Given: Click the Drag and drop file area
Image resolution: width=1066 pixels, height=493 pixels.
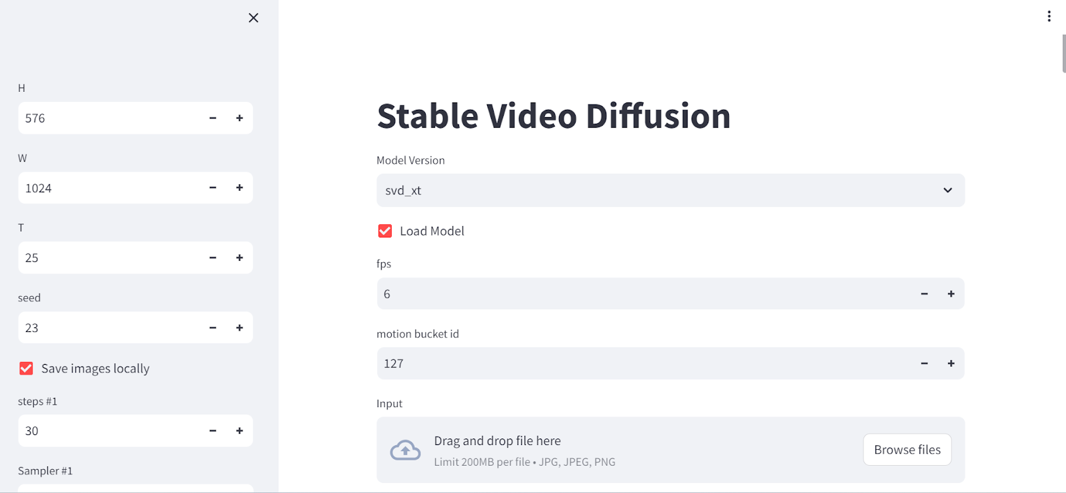Looking at the screenshot, I should (x=670, y=450).
